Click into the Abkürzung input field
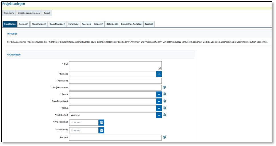Image resolution: width=276 pixels, height=146 pixels. (x=115, y=81)
